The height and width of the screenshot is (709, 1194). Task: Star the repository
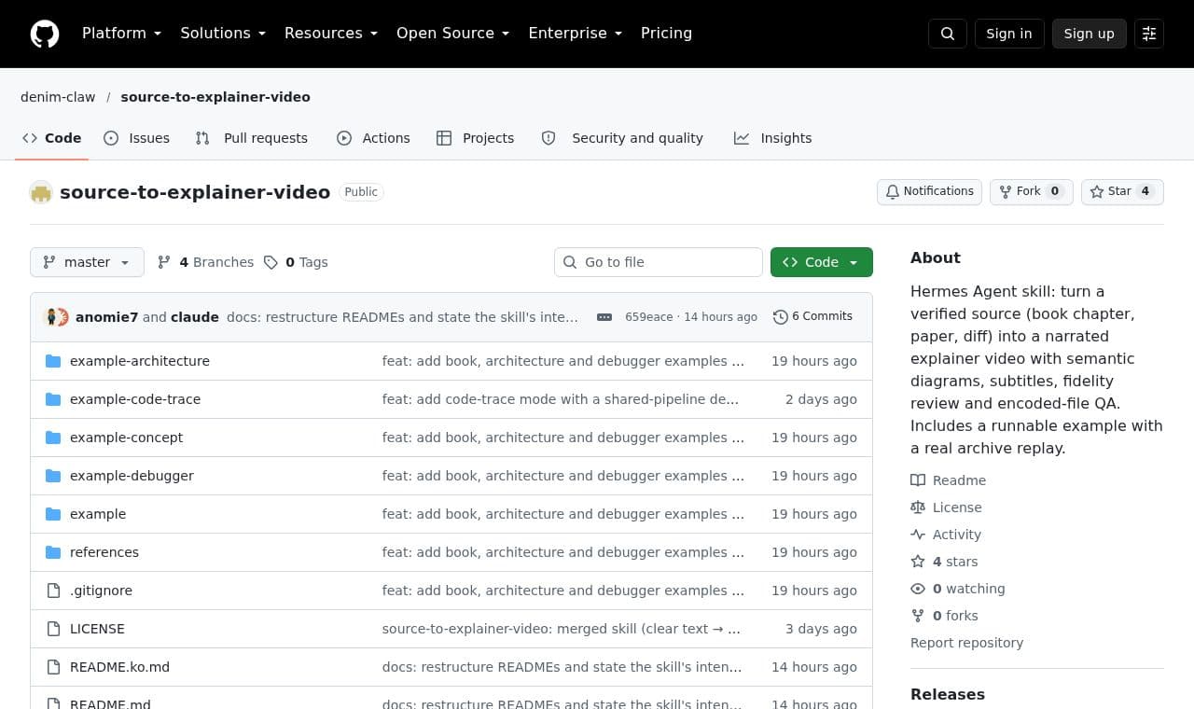click(1122, 191)
